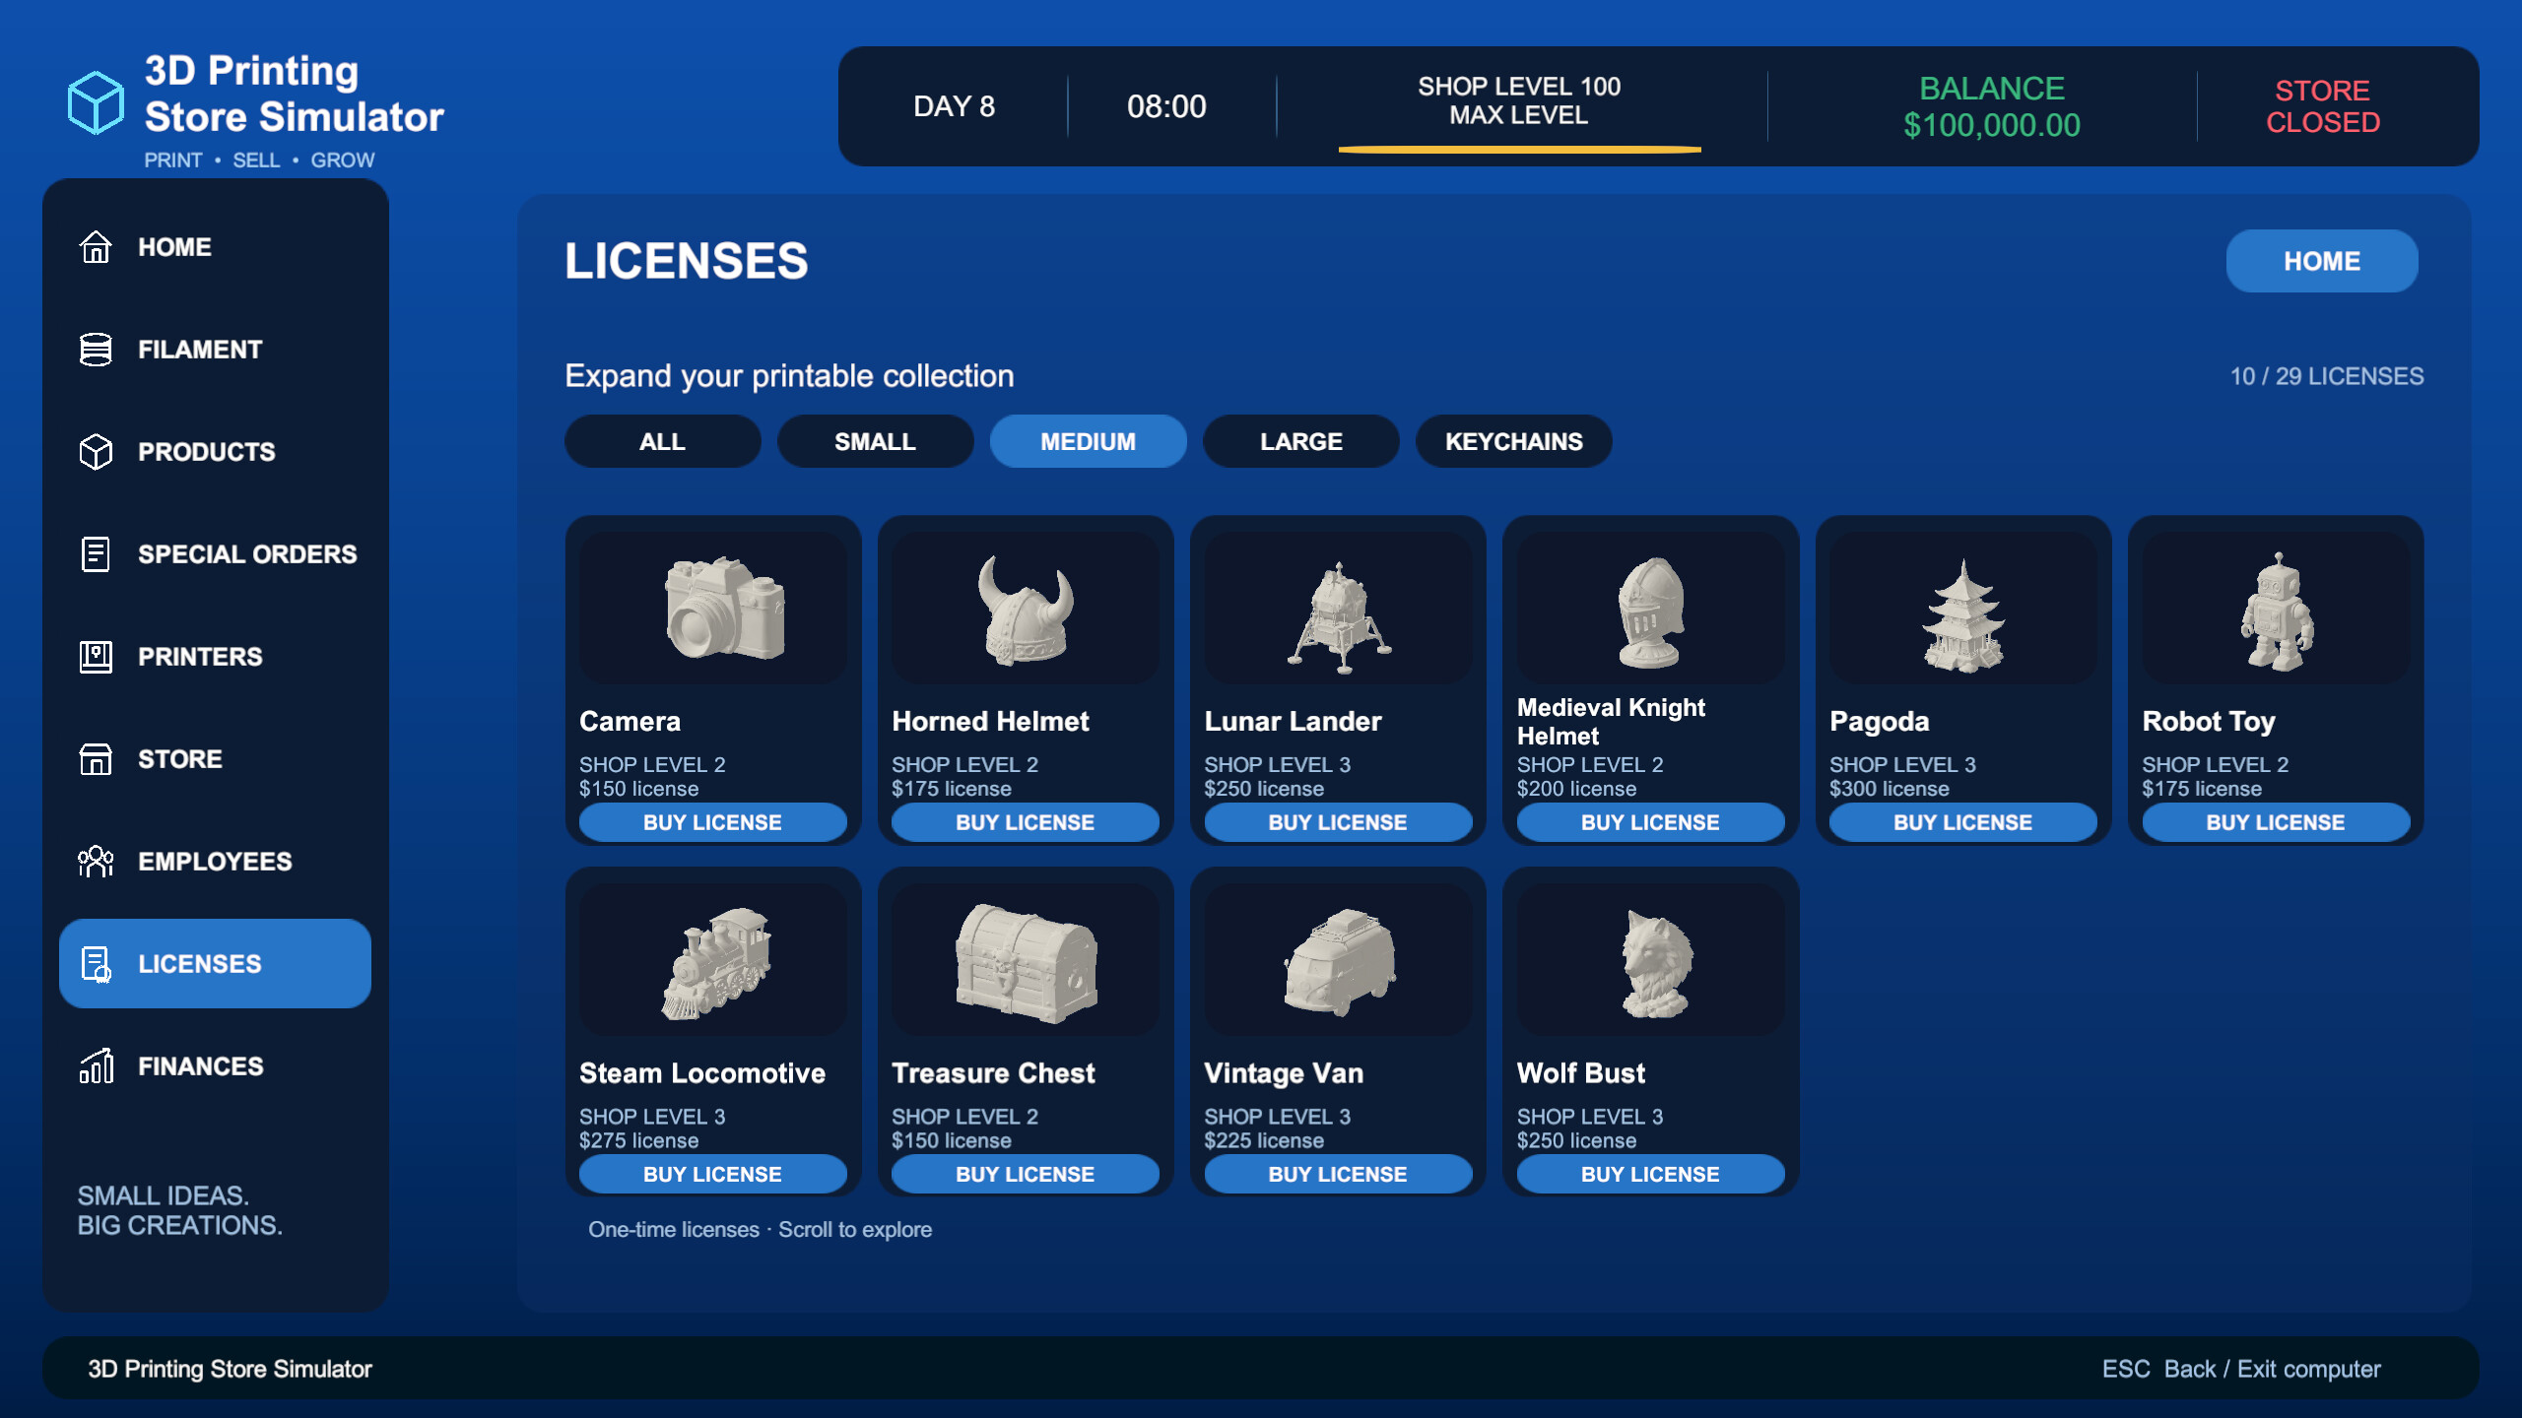Show all licenses with the ALL filter
The height and width of the screenshot is (1418, 2522).
click(663, 441)
